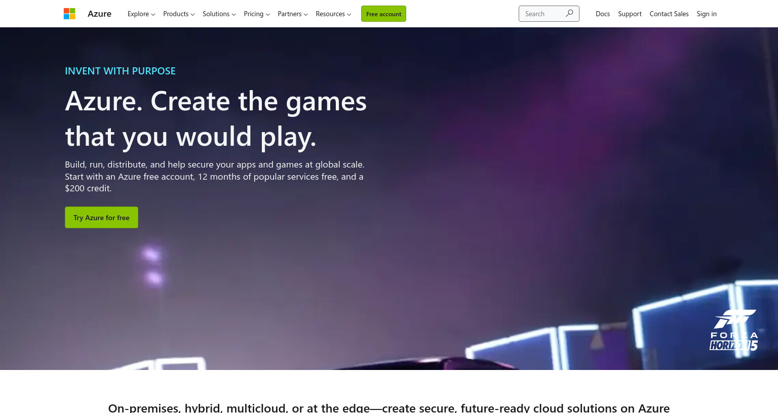
Task: Click Try Azure for free button
Action: [101, 217]
